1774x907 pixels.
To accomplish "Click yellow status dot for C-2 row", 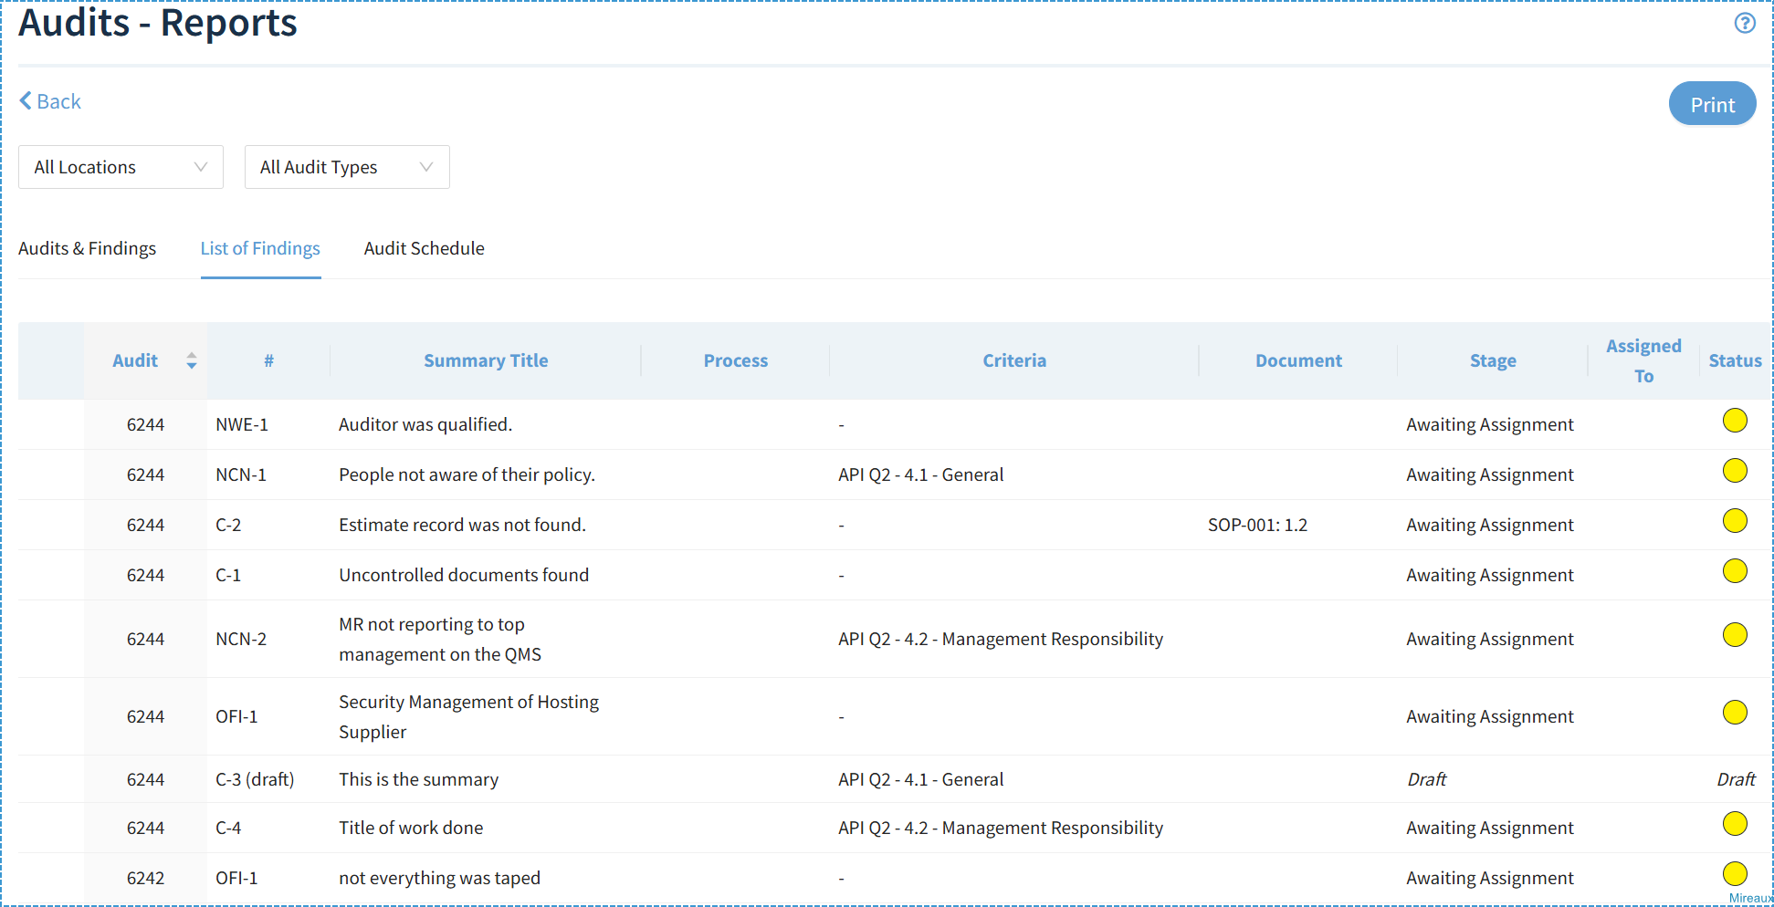I will tap(1735, 521).
